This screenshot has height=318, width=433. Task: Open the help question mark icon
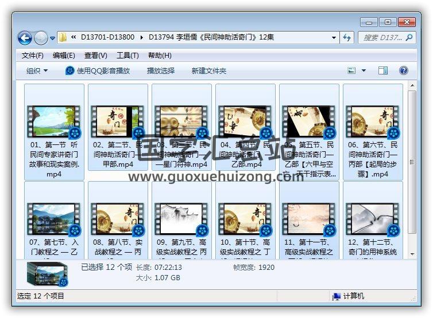click(x=403, y=71)
